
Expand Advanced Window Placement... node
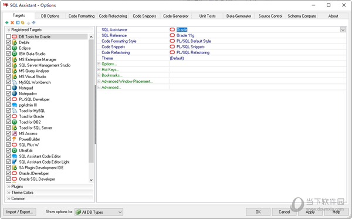(99, 81)
